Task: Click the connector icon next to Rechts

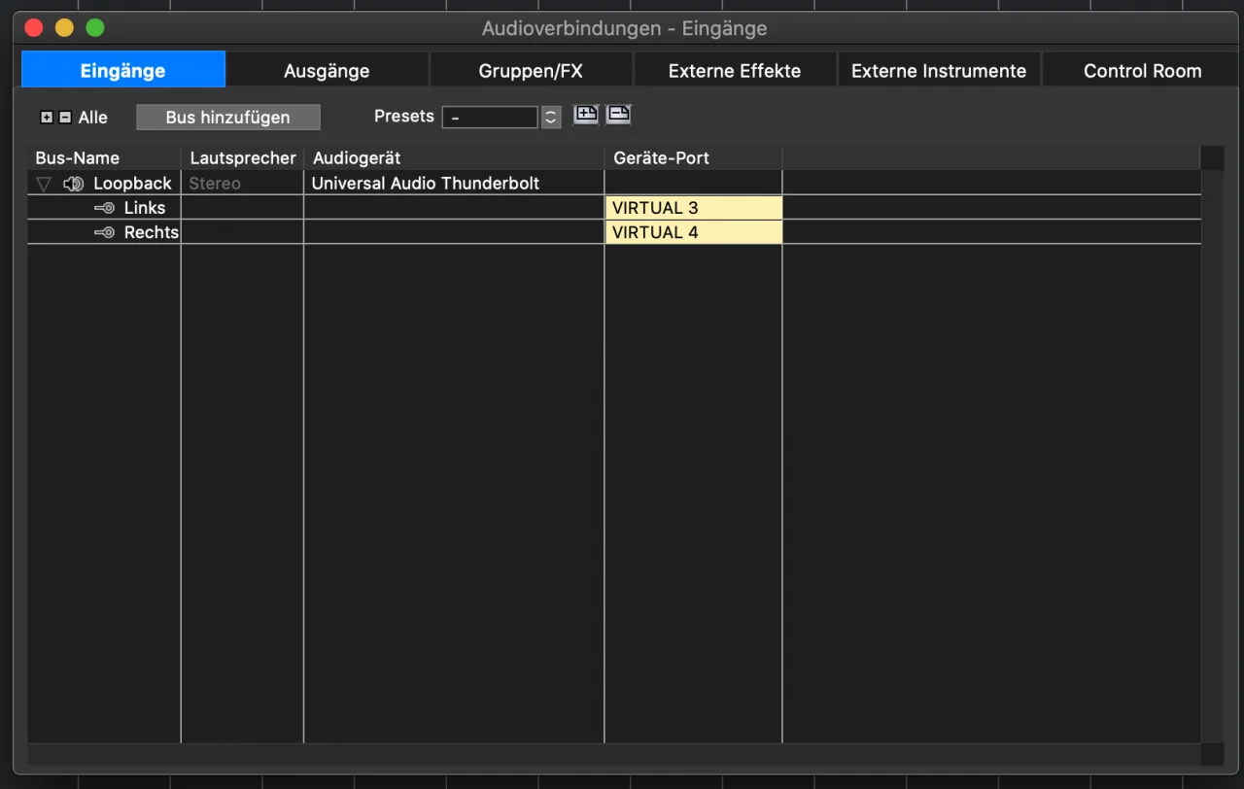Action: (104, 233)
